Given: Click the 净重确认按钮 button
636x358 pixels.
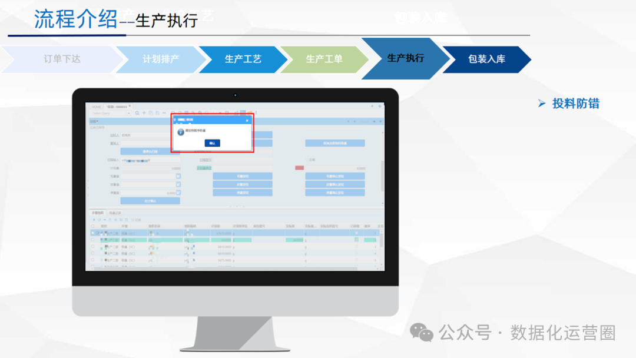Looking at the screenshot, I should (x=335, y=193).
